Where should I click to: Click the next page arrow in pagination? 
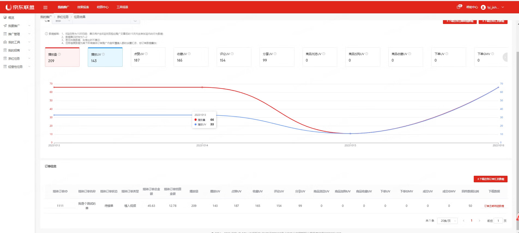[479, 221]
